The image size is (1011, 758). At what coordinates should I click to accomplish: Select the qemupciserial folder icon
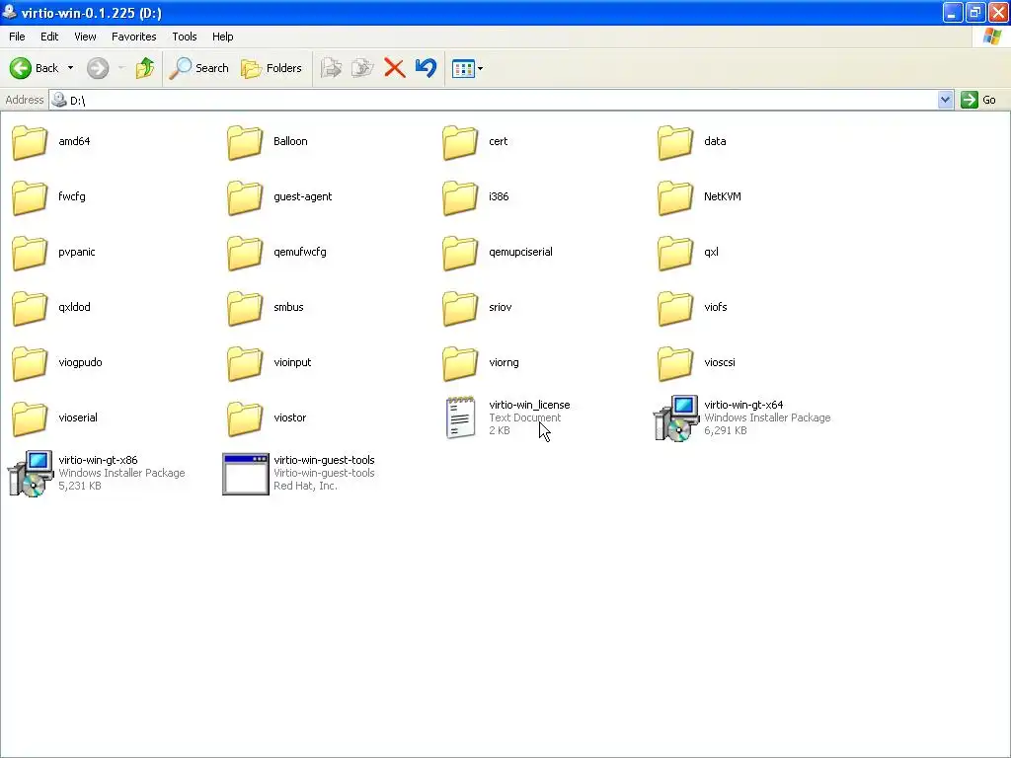(460, 253)
